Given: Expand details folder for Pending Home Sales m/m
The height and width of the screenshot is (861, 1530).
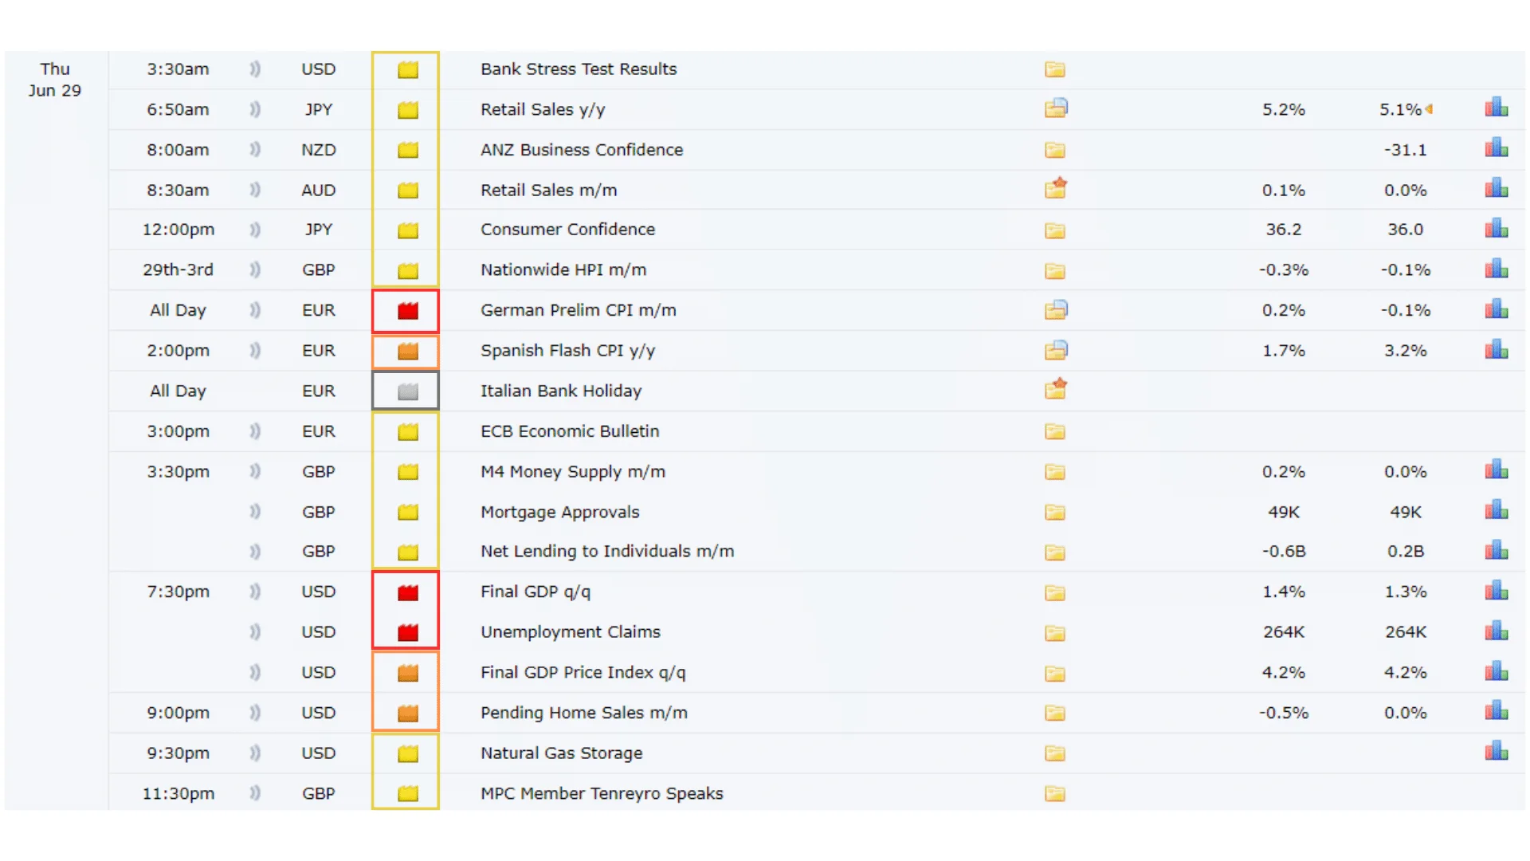Looking at the screenshot, I should click(1054, 713).
